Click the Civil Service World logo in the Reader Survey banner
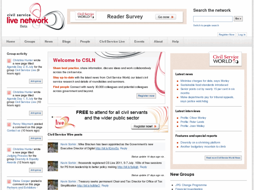 point(86,16)
